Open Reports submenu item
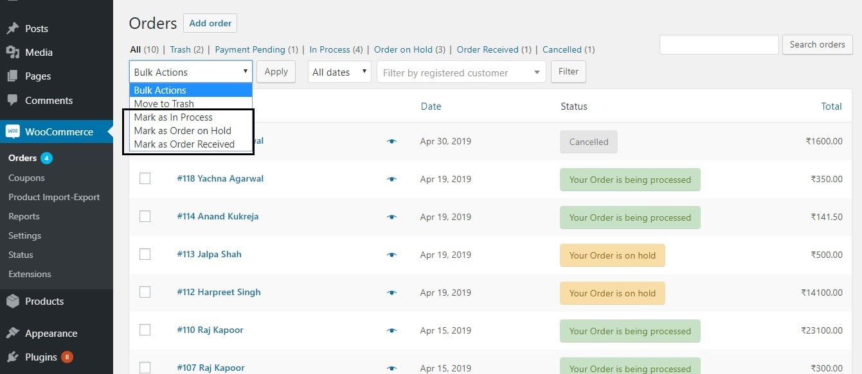Image resolution: width=862 pixels, height=374 pixels. 24,216
